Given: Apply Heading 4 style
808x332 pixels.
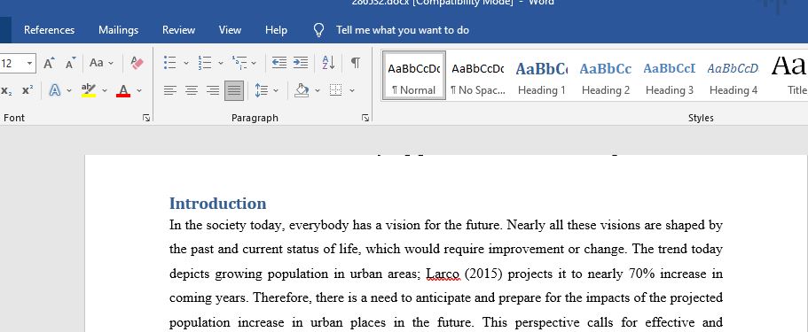Looking at the screenshot, I should tap(733, 75).
